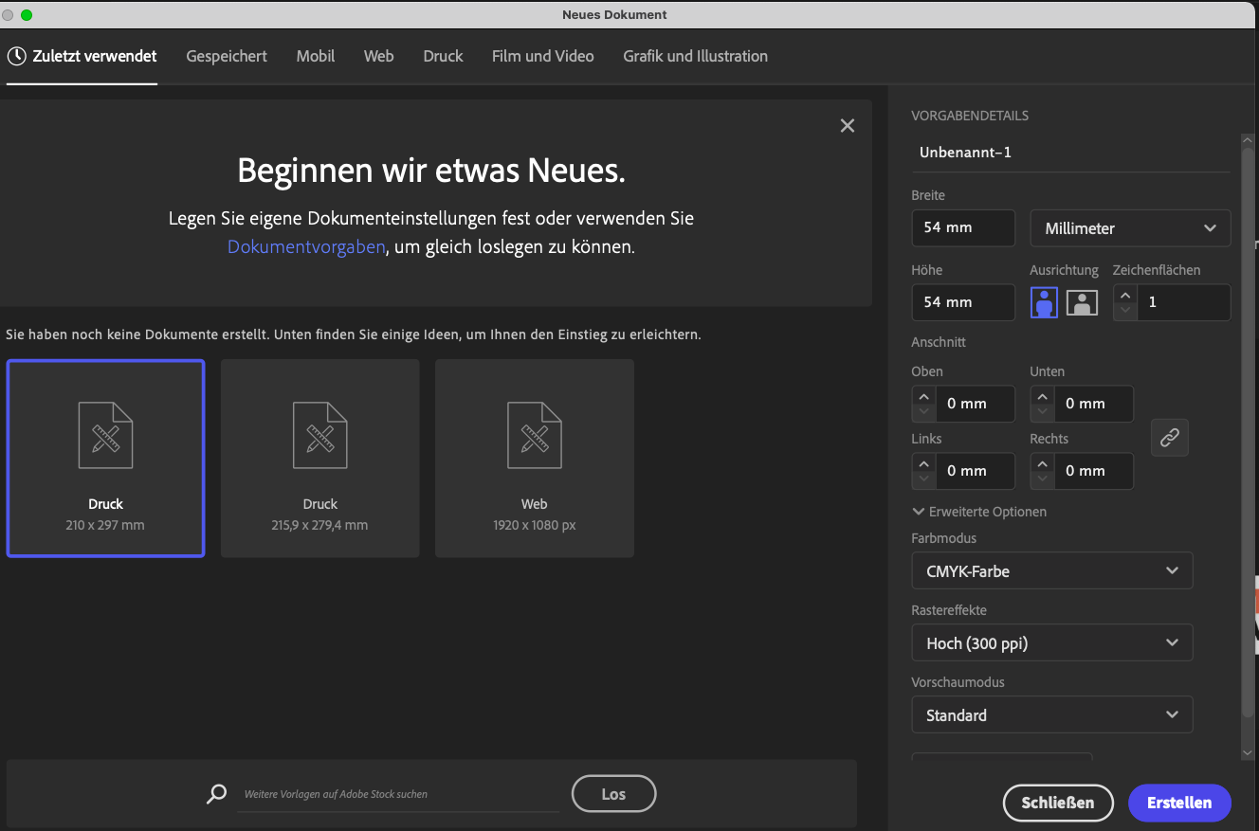Close the 'Beginnen wir etwas Neues' banner

[x=848, y=125]
